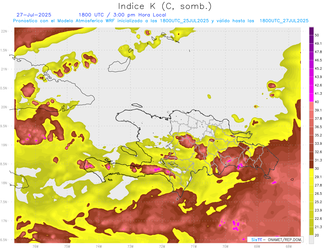Click the '46.5' colorbar value
This screenshot has height=250, width=324.
318,60
